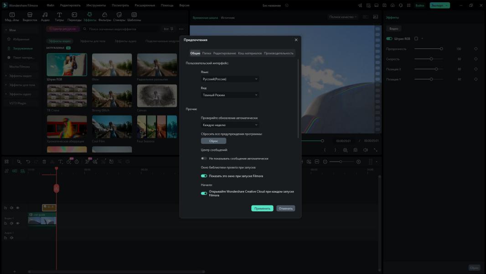Switch to the Папки tab in preferences
Screen dimensions: 486x274
click(207, 53)
